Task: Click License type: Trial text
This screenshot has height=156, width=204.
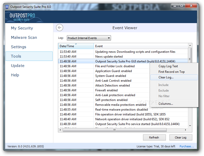Action: (156, 146)
